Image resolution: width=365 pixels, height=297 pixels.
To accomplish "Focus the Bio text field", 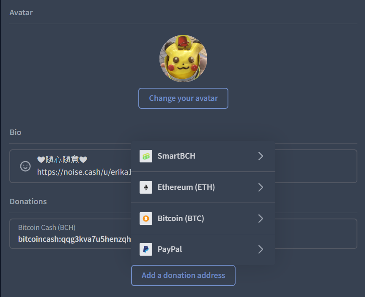I will 183,166.
